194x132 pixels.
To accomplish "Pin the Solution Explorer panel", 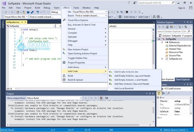I will pyautogui.click(x=188, y=22).
